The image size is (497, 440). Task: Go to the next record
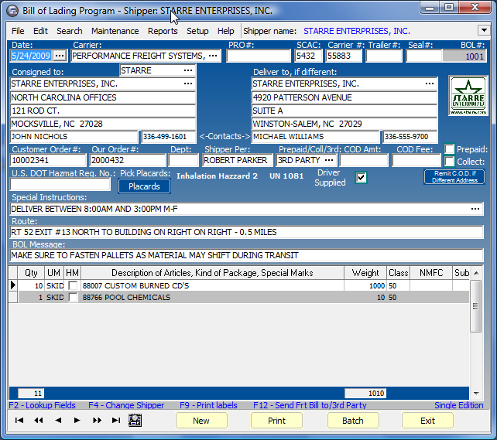77,421
